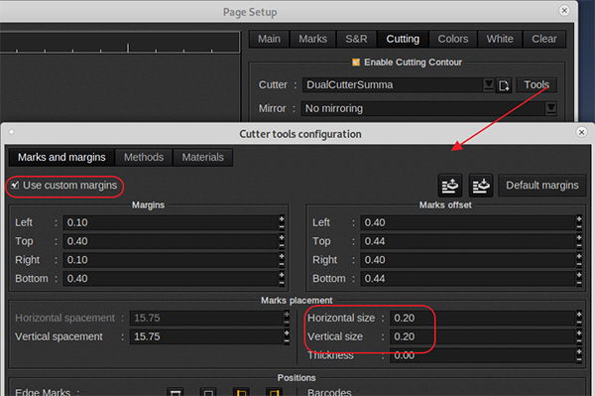Click the Edge Marks label

point(43,392)
